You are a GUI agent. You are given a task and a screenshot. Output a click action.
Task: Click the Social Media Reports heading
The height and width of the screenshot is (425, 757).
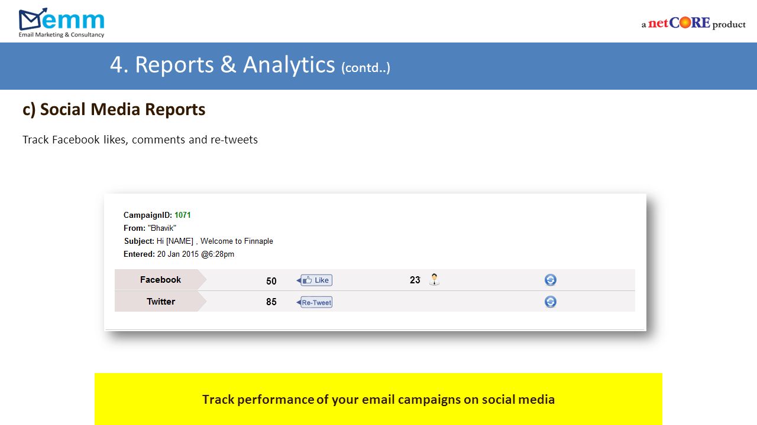point(114,109)
